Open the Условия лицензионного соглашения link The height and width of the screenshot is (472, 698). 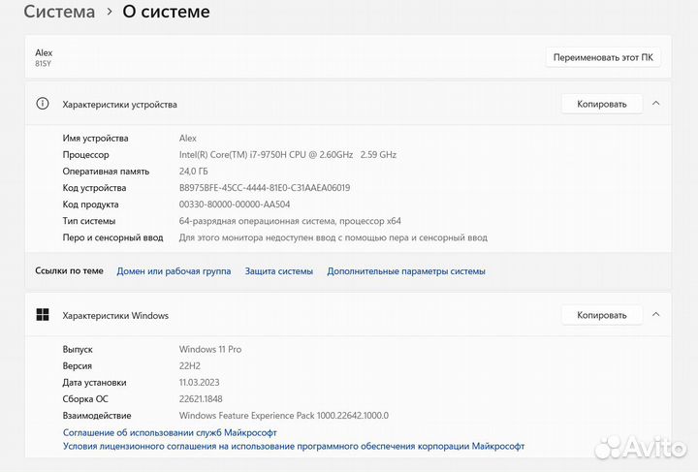pyautogui.click(x=294, y=446)
